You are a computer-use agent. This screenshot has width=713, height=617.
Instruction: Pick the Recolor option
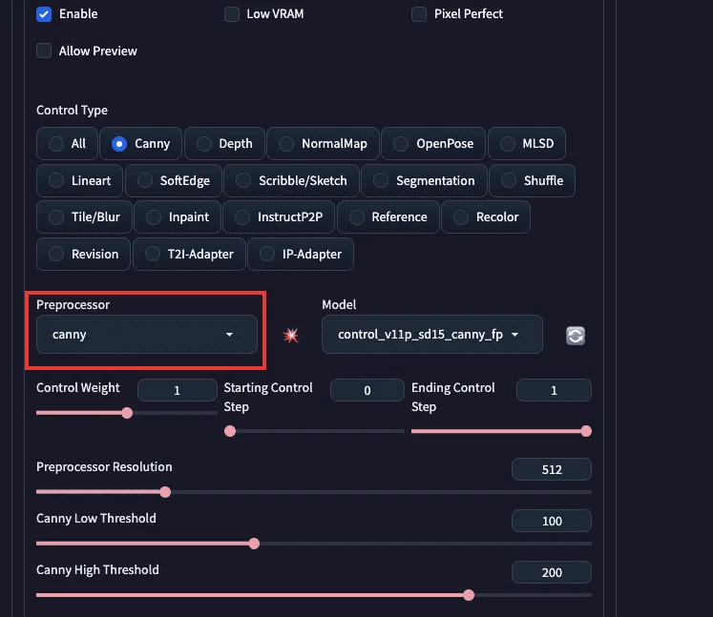tap(486, 217)
